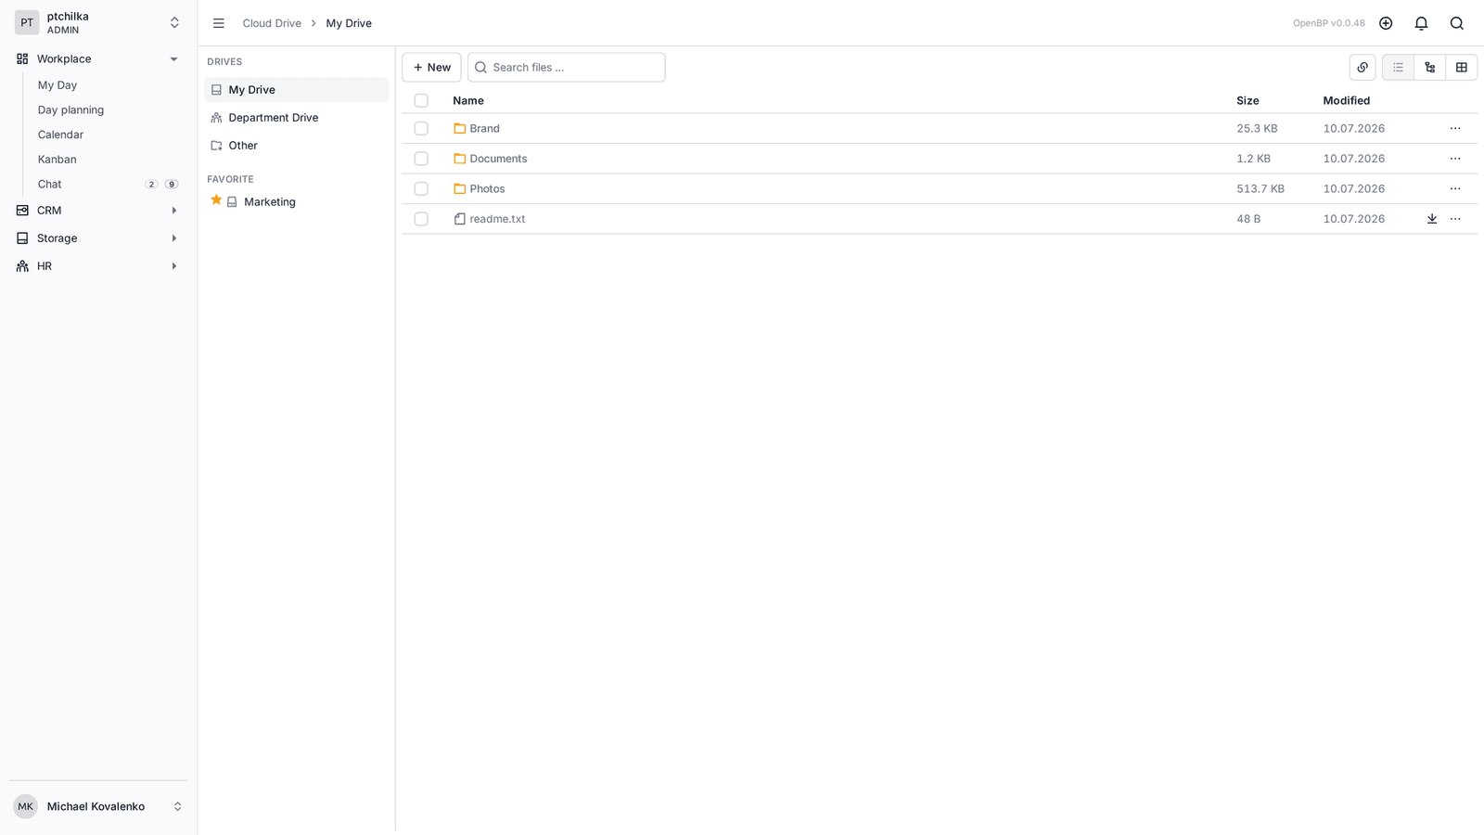The height and width of the screenshot is (835, 1484).
Task: Expand the HR section arrow
Action: click(173, 266)
